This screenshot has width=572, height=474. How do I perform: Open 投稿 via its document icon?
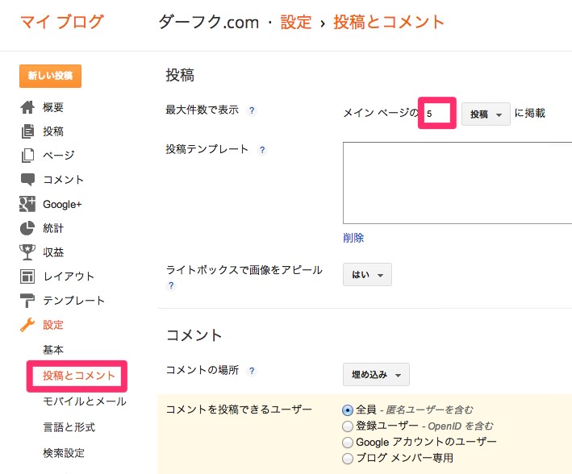[27, 131]
